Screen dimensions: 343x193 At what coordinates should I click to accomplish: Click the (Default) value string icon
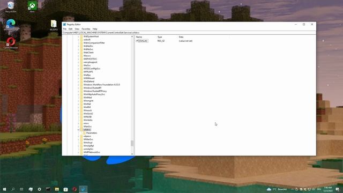click(137, 41)
